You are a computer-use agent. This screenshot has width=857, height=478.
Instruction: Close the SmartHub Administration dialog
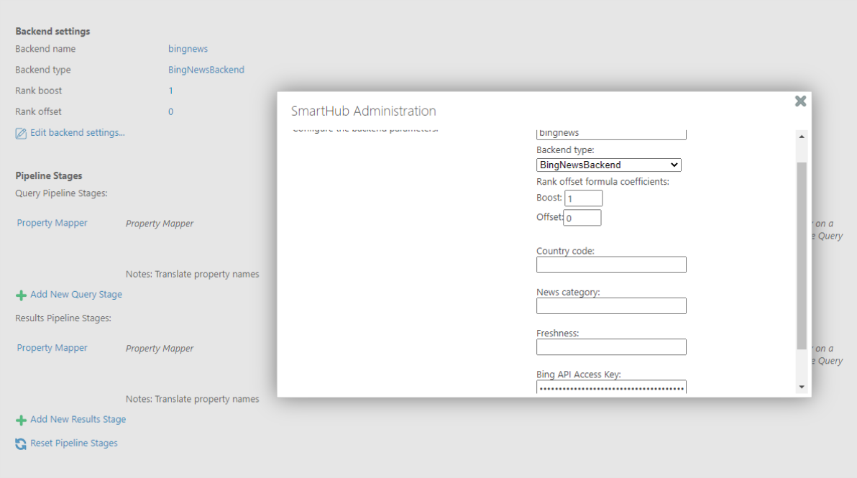800,101
